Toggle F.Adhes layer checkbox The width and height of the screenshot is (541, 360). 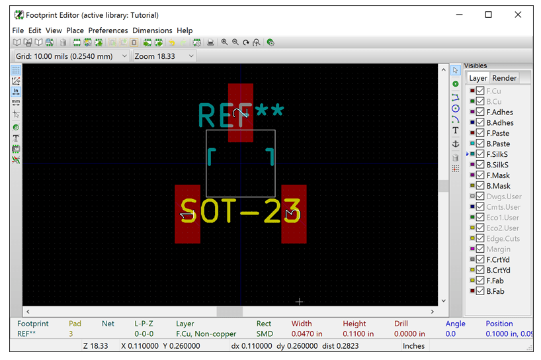pyautogui.click(x=480, y=112)
